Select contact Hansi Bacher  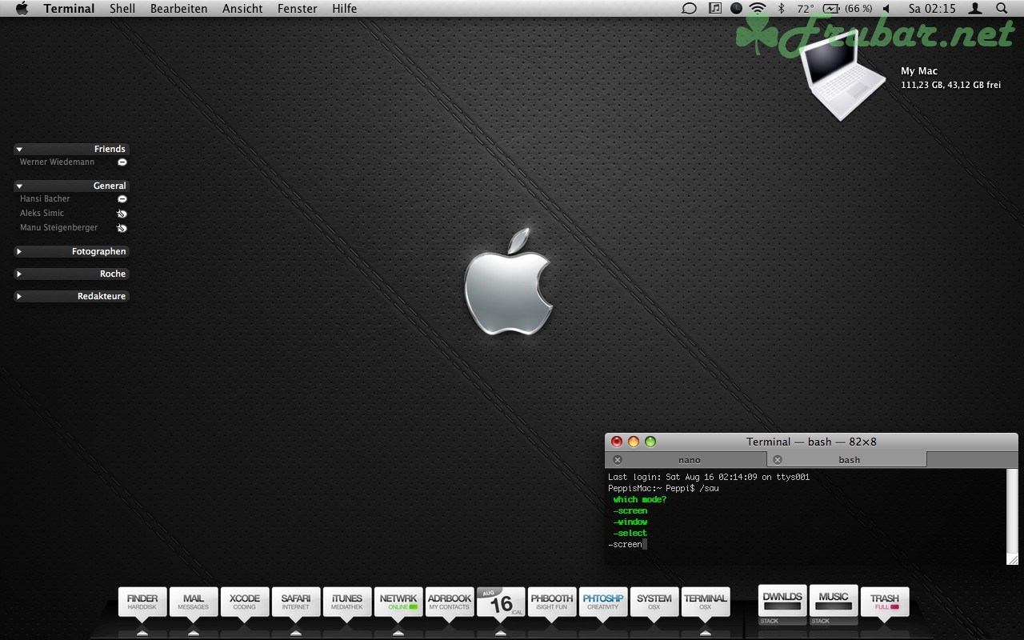[x=45, y=199]
